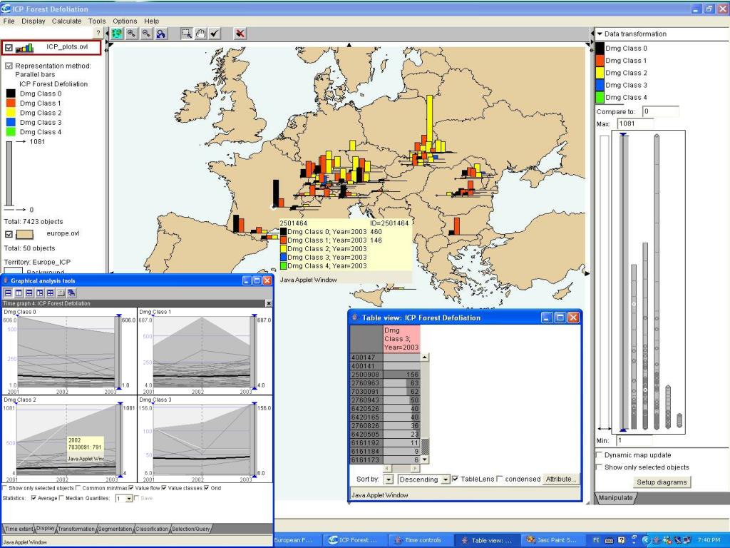Open the Quantiles dropdown
730x548 pixels.
pos(129,499)
